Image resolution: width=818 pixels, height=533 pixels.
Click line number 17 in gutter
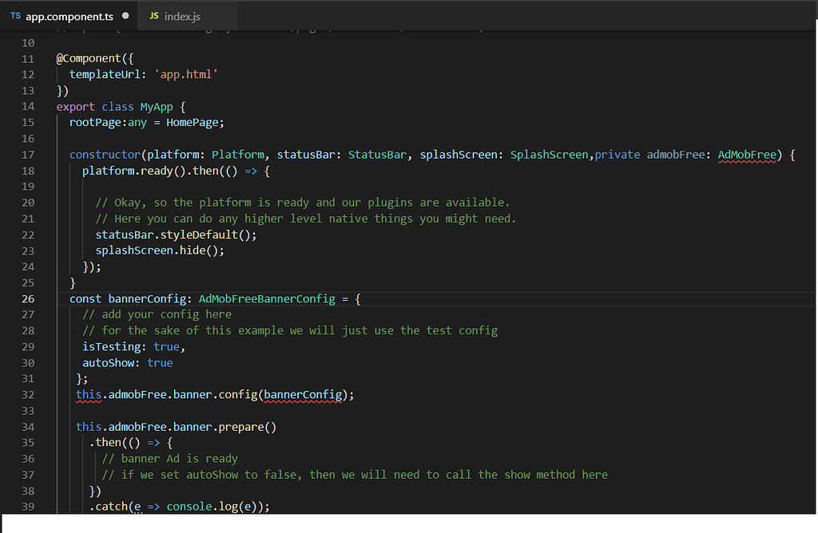pyautogui.click(x=28, y=155)
